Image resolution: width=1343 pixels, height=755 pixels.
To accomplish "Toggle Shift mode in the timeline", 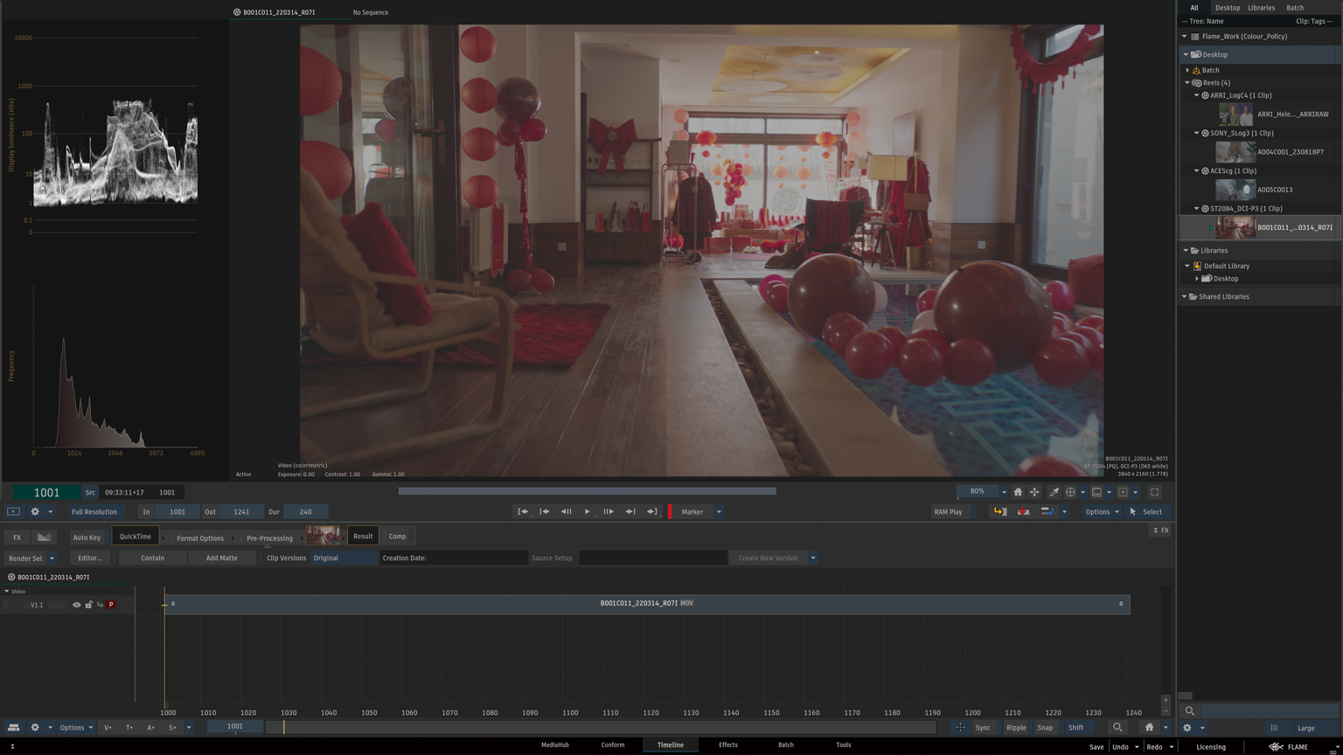I will 1075,727.
